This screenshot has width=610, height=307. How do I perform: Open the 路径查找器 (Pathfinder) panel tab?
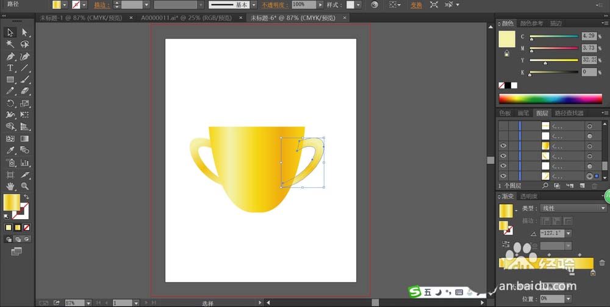click(569, 113)
